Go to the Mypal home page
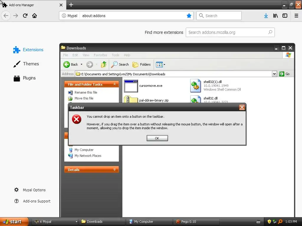 click(35, 16)
